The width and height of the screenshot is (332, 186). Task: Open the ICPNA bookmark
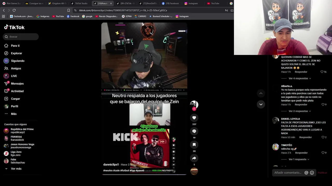click(x=127, y=16)
